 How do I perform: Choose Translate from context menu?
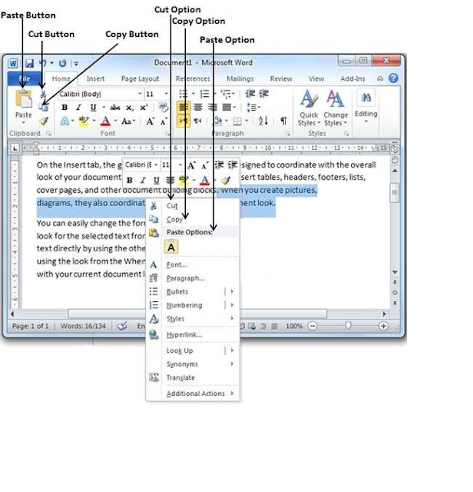click(x=193, y=377)
